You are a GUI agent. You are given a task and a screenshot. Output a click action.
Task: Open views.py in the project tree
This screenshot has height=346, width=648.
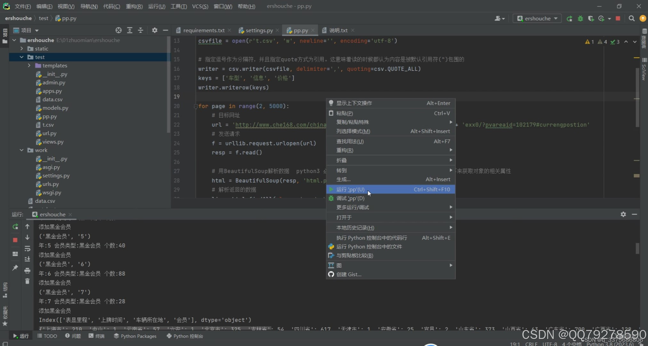[53, 142]
